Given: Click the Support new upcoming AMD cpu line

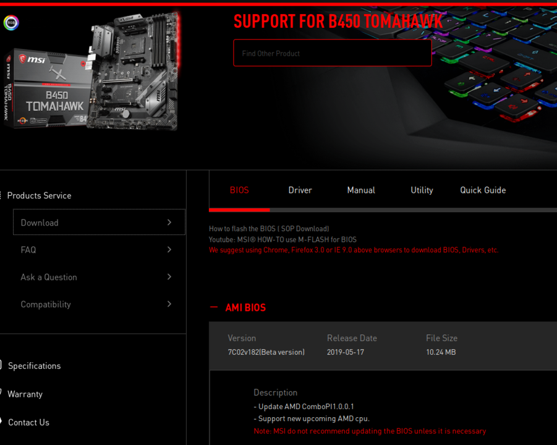Looking at the screenshot, I should tap(312, 418).
